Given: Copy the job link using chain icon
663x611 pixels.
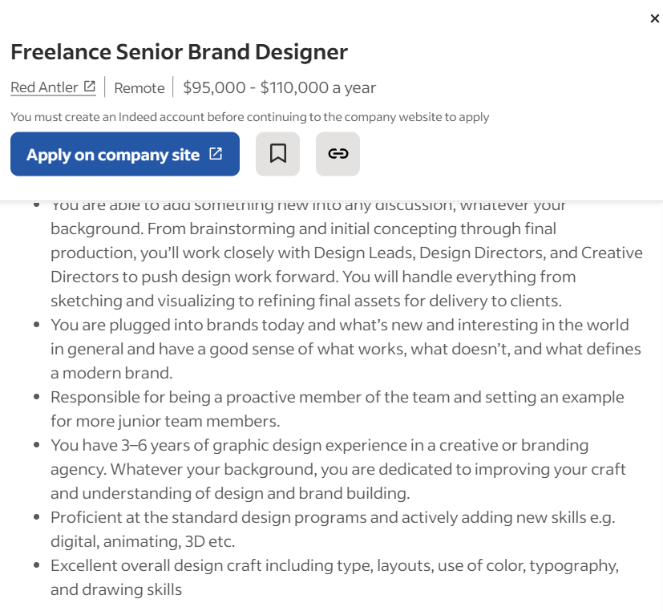Looking at the screenshot, I should (x=338, y=154).
